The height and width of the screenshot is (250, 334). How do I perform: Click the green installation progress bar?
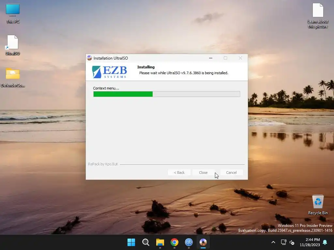(x=167, y=94)
